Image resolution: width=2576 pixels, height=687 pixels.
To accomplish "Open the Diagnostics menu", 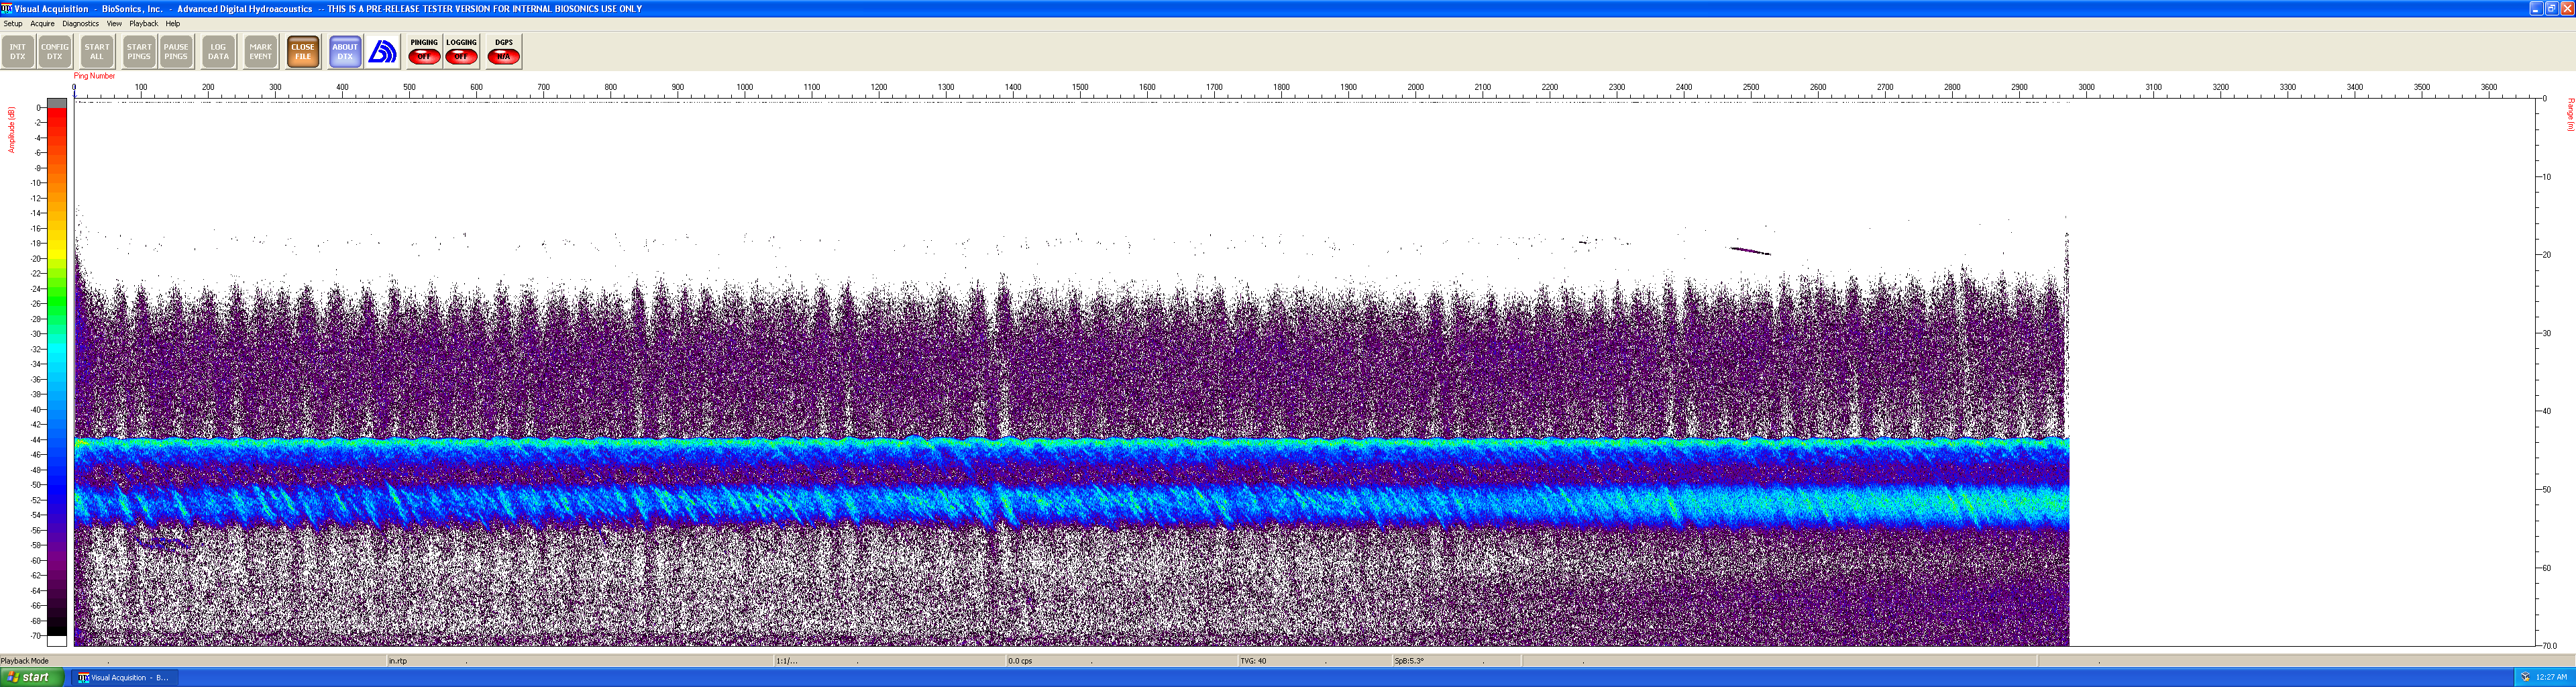I will tap(81, 24).
